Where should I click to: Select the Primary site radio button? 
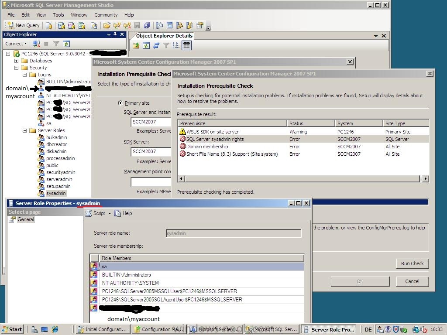point(120,103)
